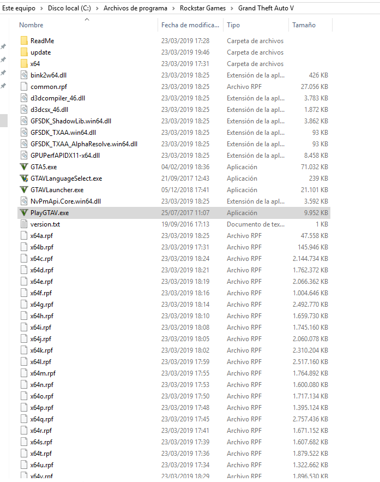Click the d3dcsx_46.dll file icon
Viewport: 380px width, 482px height.
(24, 109)
